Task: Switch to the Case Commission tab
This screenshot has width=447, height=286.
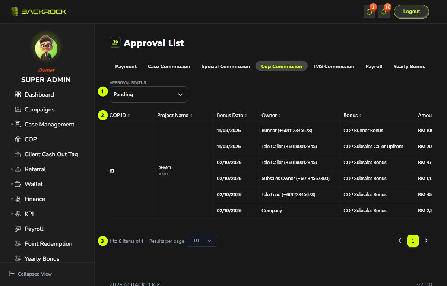Action: click(169, 66)
